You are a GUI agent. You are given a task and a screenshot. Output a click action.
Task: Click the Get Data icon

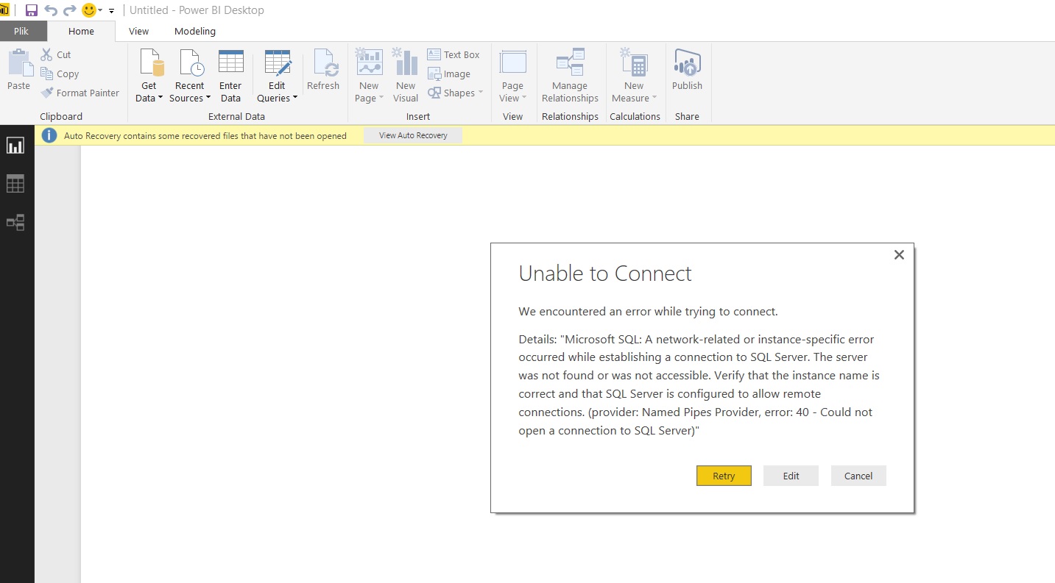point(152,63)
